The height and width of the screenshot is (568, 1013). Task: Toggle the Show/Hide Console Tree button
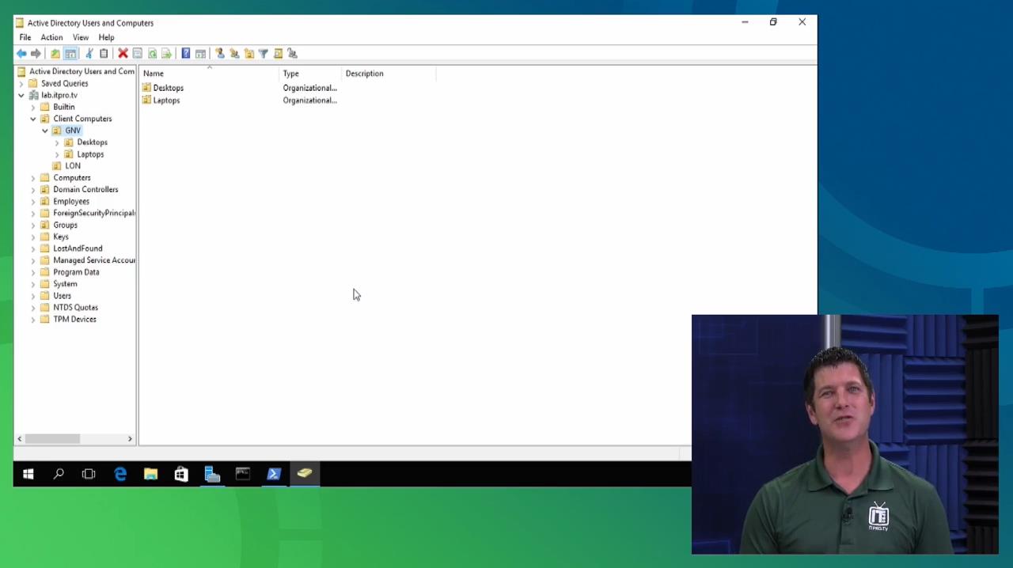click(x=70, y=54)
